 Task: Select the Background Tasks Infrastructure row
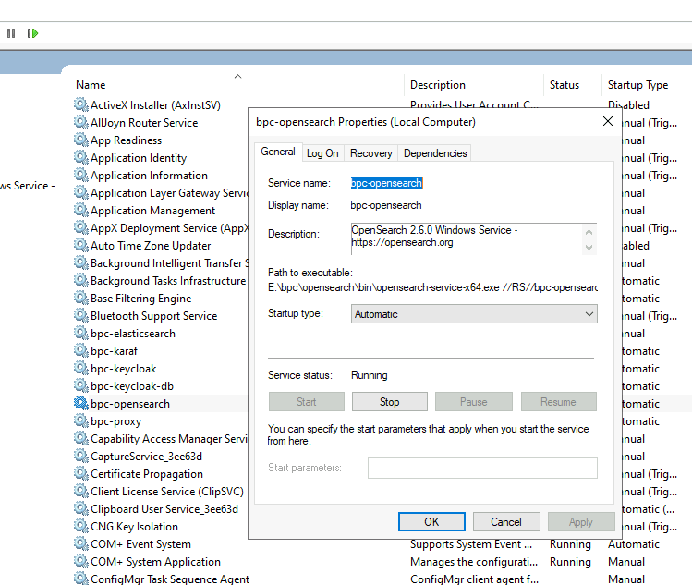point(161,281)
